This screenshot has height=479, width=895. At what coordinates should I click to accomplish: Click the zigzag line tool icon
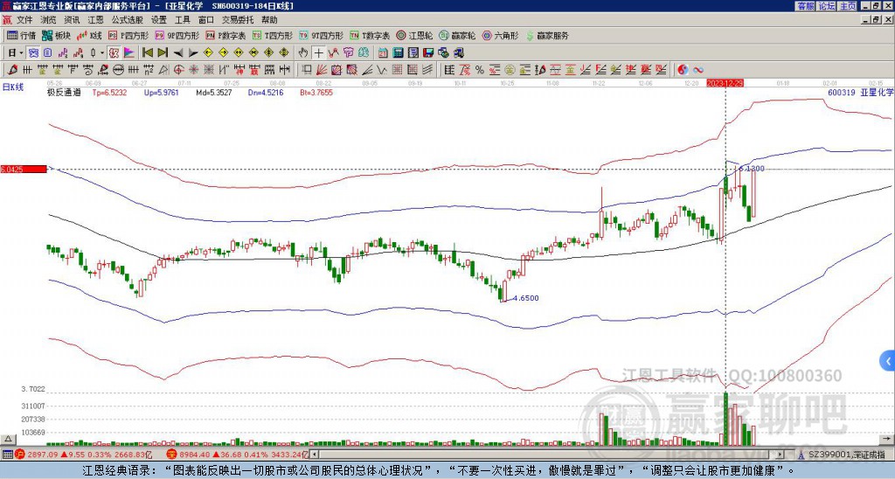pos(381,70)
